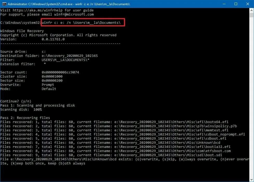The image size is (254, 182).
Task: Click the '(s)kip' option text
Action: pyautogui.click(x=168, y=159)
